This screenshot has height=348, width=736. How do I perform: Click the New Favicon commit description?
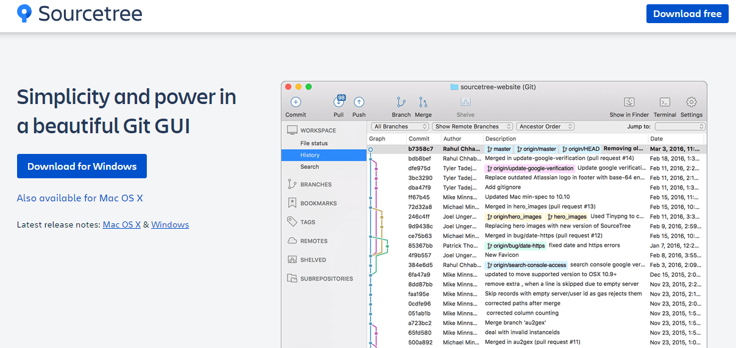[x=502, y=255]
